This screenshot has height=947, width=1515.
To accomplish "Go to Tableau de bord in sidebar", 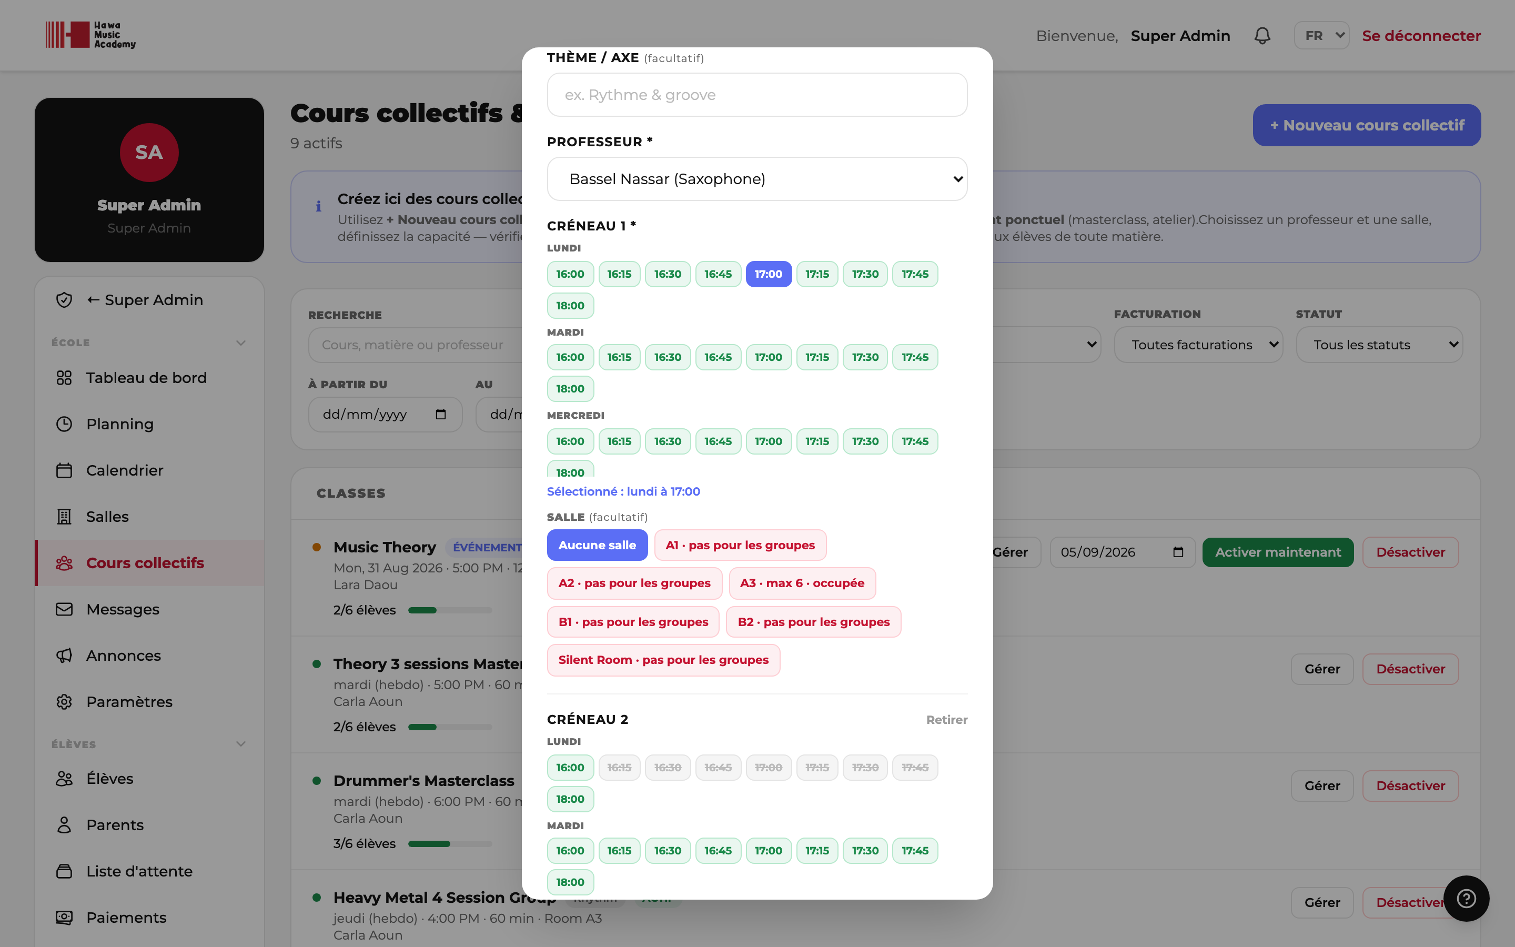I will [x=146, y=378].
